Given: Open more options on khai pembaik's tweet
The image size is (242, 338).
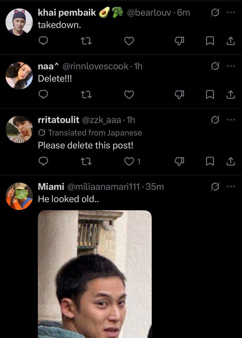Looking at the screenshot, I should pos(230,12).
